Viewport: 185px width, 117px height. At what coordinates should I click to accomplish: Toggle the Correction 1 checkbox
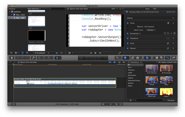click(x=128, y=33)
